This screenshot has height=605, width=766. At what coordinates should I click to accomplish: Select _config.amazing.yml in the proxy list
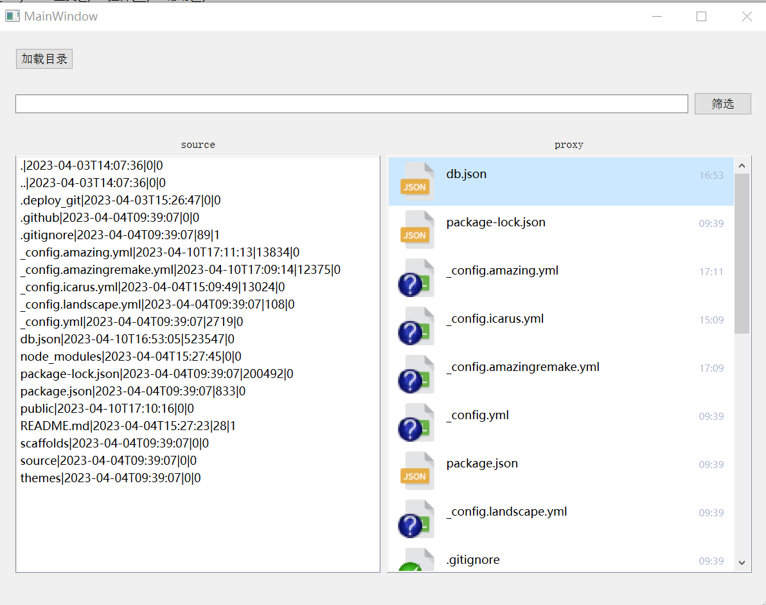point(561,278)
